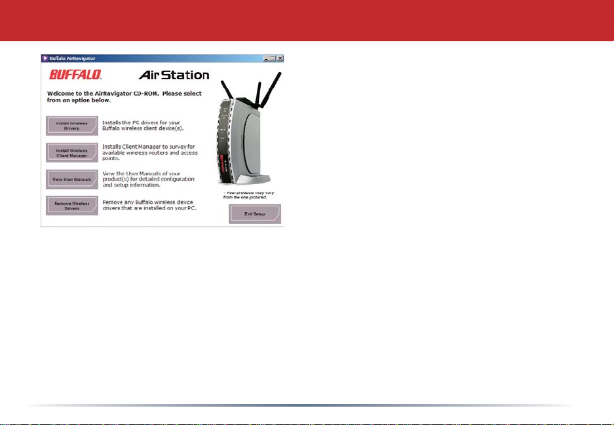The width and height of the screenshot is (614, 425).
Task: Open Install Wireless Client Manager
Action: [71, 153]
